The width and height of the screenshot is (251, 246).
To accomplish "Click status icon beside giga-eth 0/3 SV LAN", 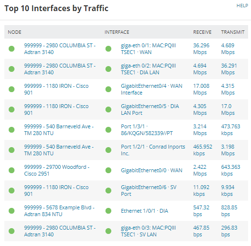I will click(x=108, y=231).
